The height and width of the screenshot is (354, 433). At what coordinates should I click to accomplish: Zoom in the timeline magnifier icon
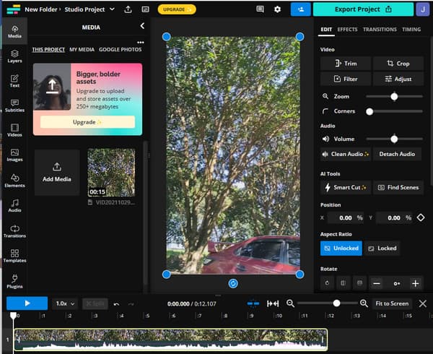pos(364,303)
